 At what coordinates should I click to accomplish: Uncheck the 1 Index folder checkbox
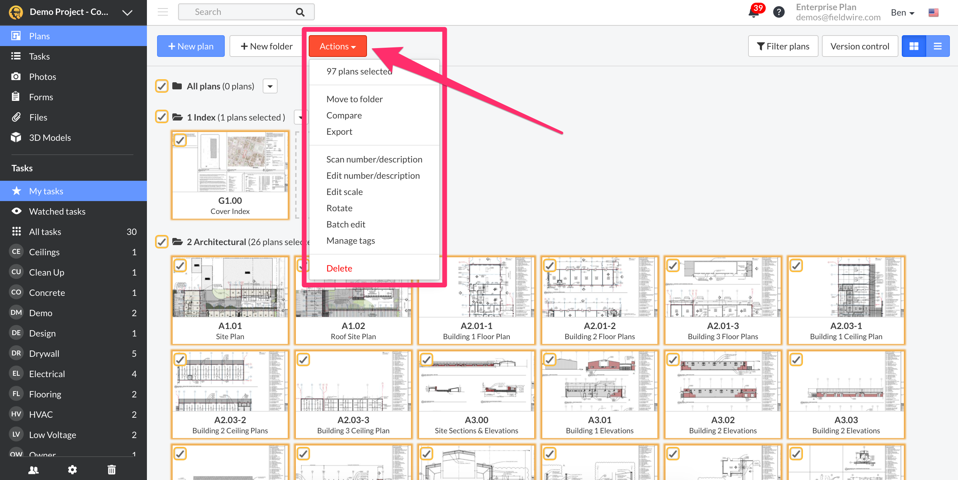pos(162,117)
